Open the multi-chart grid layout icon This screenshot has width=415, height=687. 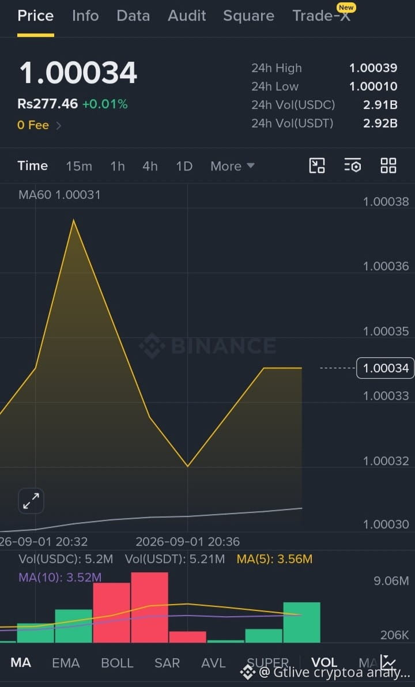tap(388, 165)
